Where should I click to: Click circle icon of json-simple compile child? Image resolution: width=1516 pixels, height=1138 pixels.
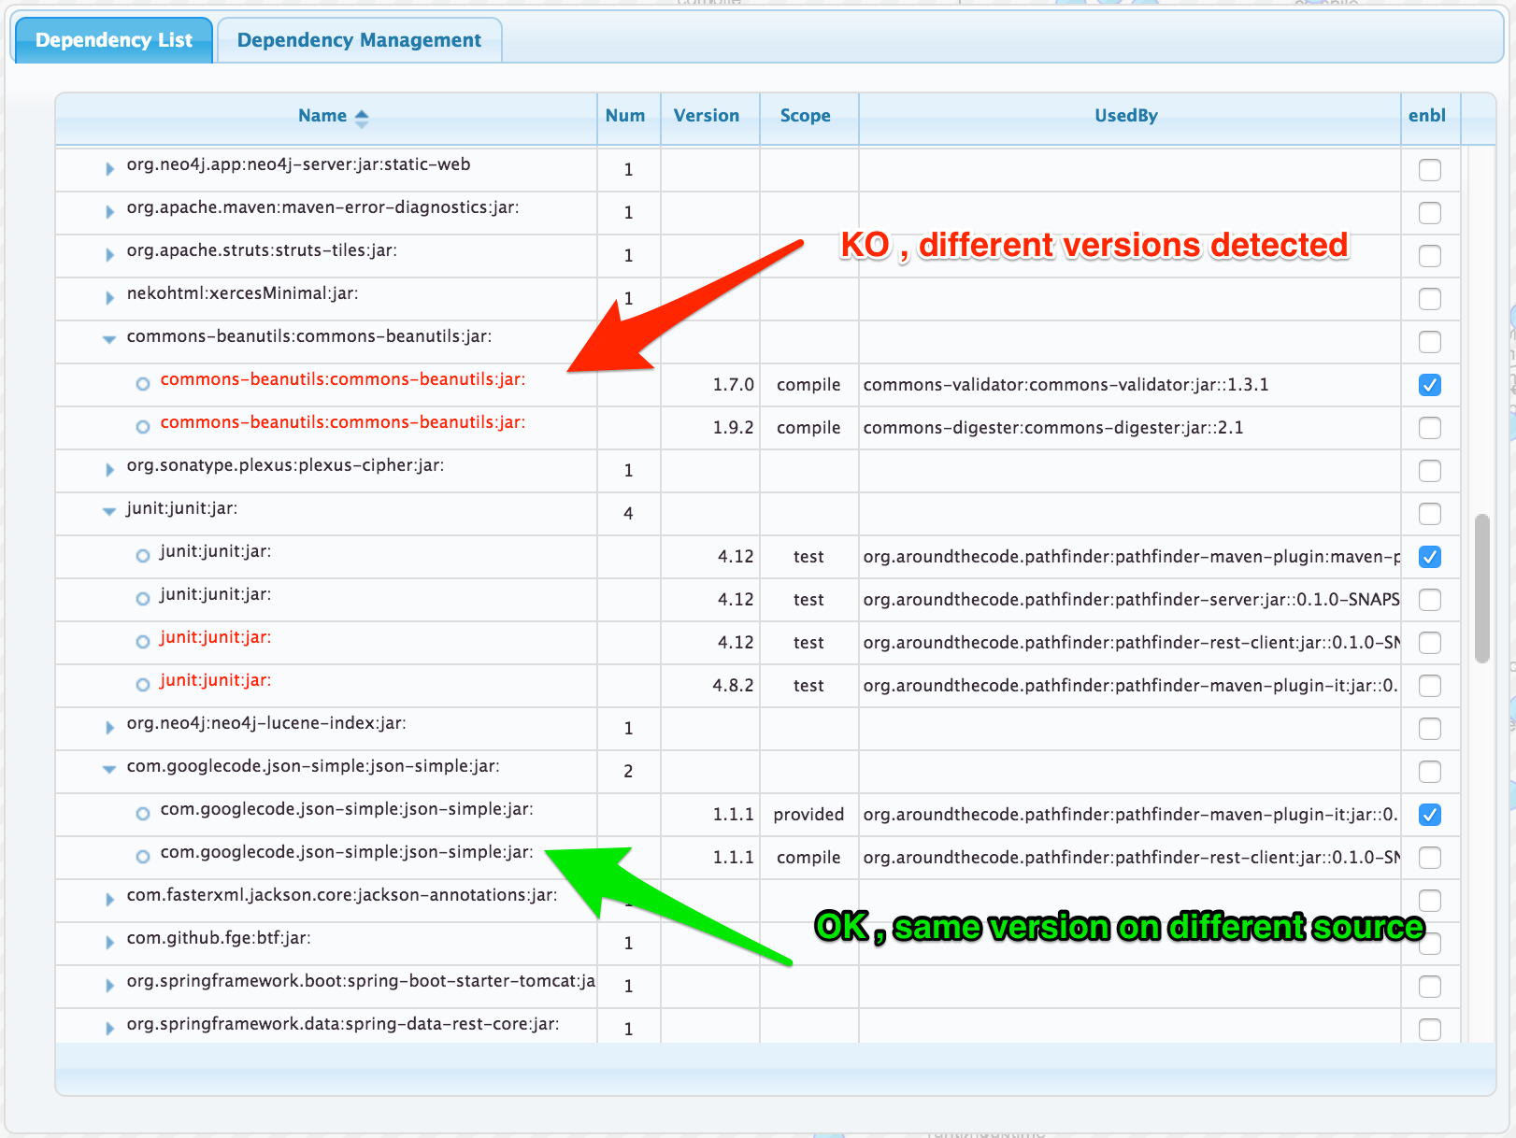pos(143,857)
